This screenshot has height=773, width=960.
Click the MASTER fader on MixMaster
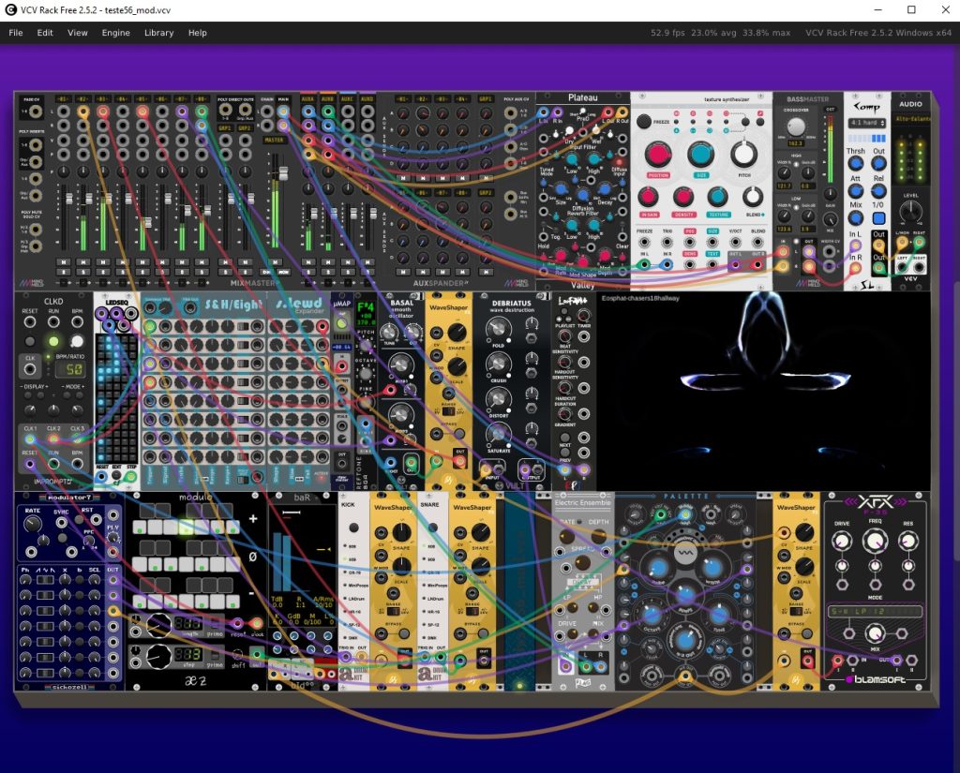click(x=283, y=173)
